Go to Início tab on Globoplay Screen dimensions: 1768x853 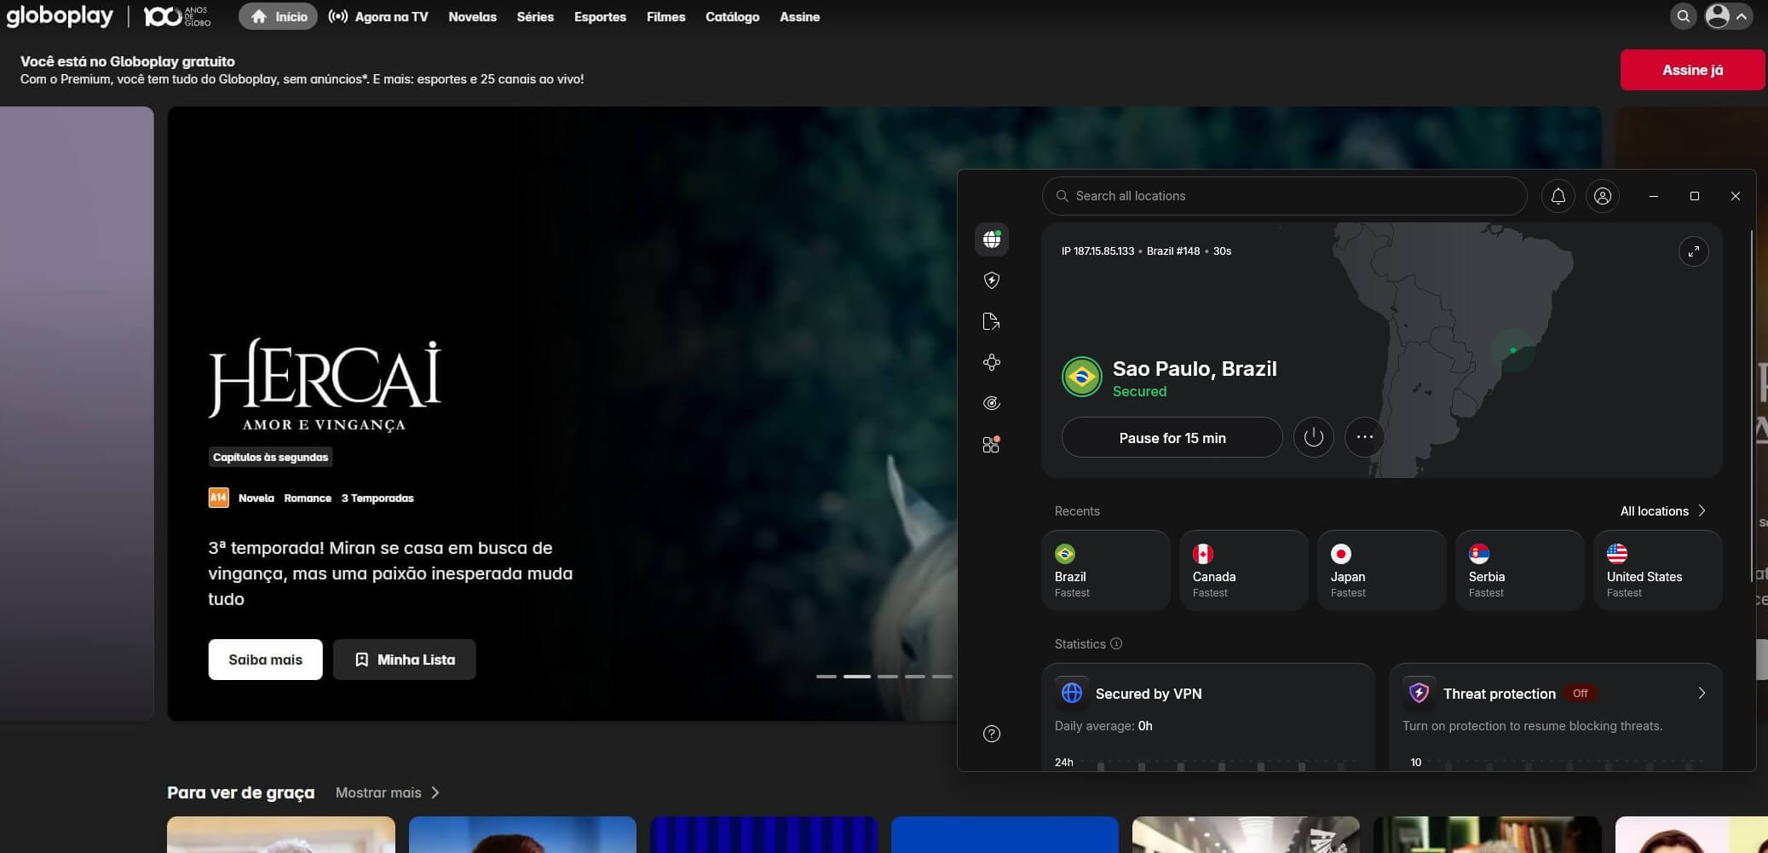tap(278, 16)
